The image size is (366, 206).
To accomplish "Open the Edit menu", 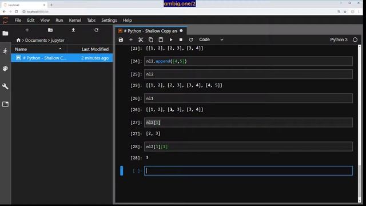I will click(x=30, y=21).
